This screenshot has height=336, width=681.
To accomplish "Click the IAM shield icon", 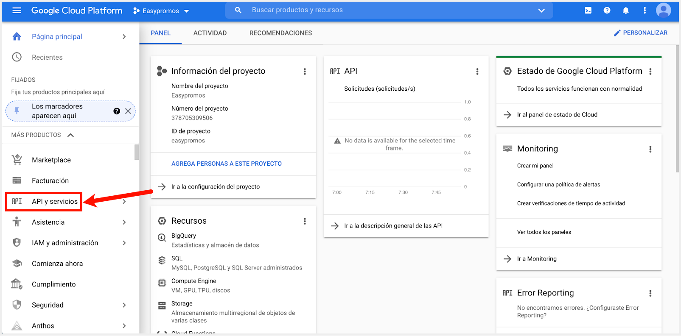I will click(17, 242).
